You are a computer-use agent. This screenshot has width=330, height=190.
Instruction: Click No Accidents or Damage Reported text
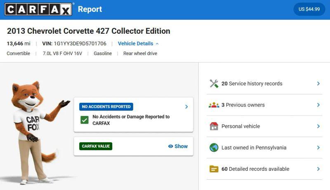click(x=131, y=120)
